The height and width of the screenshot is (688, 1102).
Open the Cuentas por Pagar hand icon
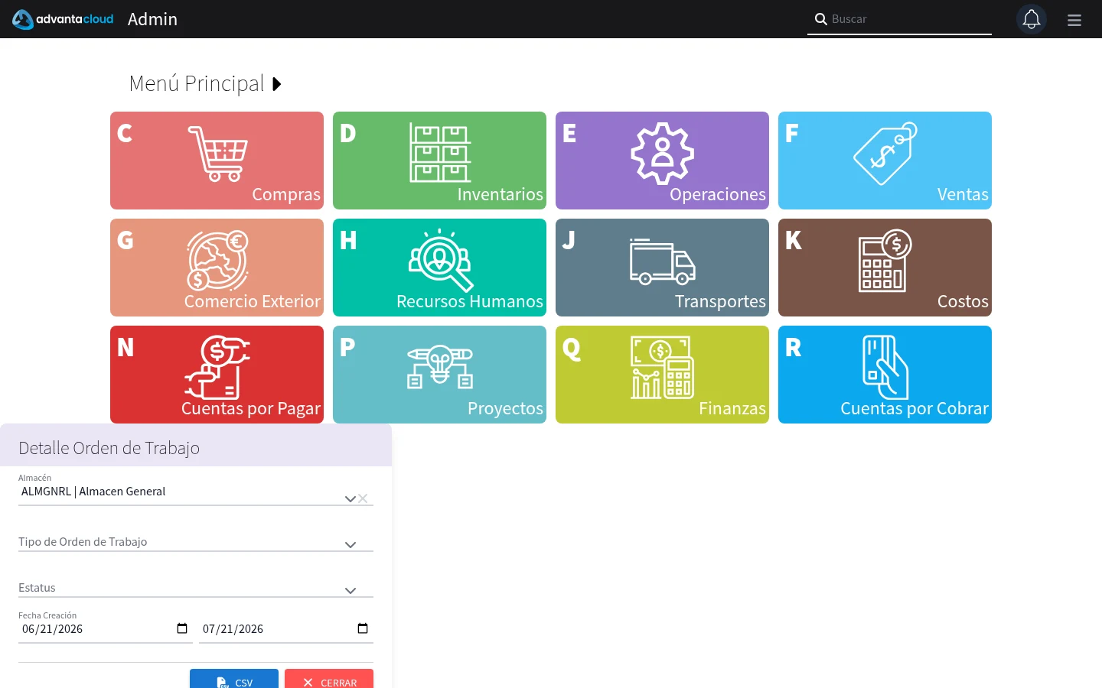[x=217, y=367]
